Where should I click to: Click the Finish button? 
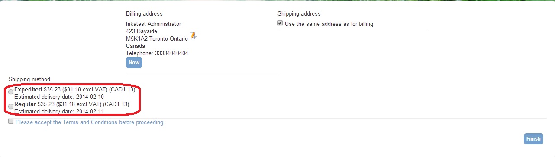point(533,139)
